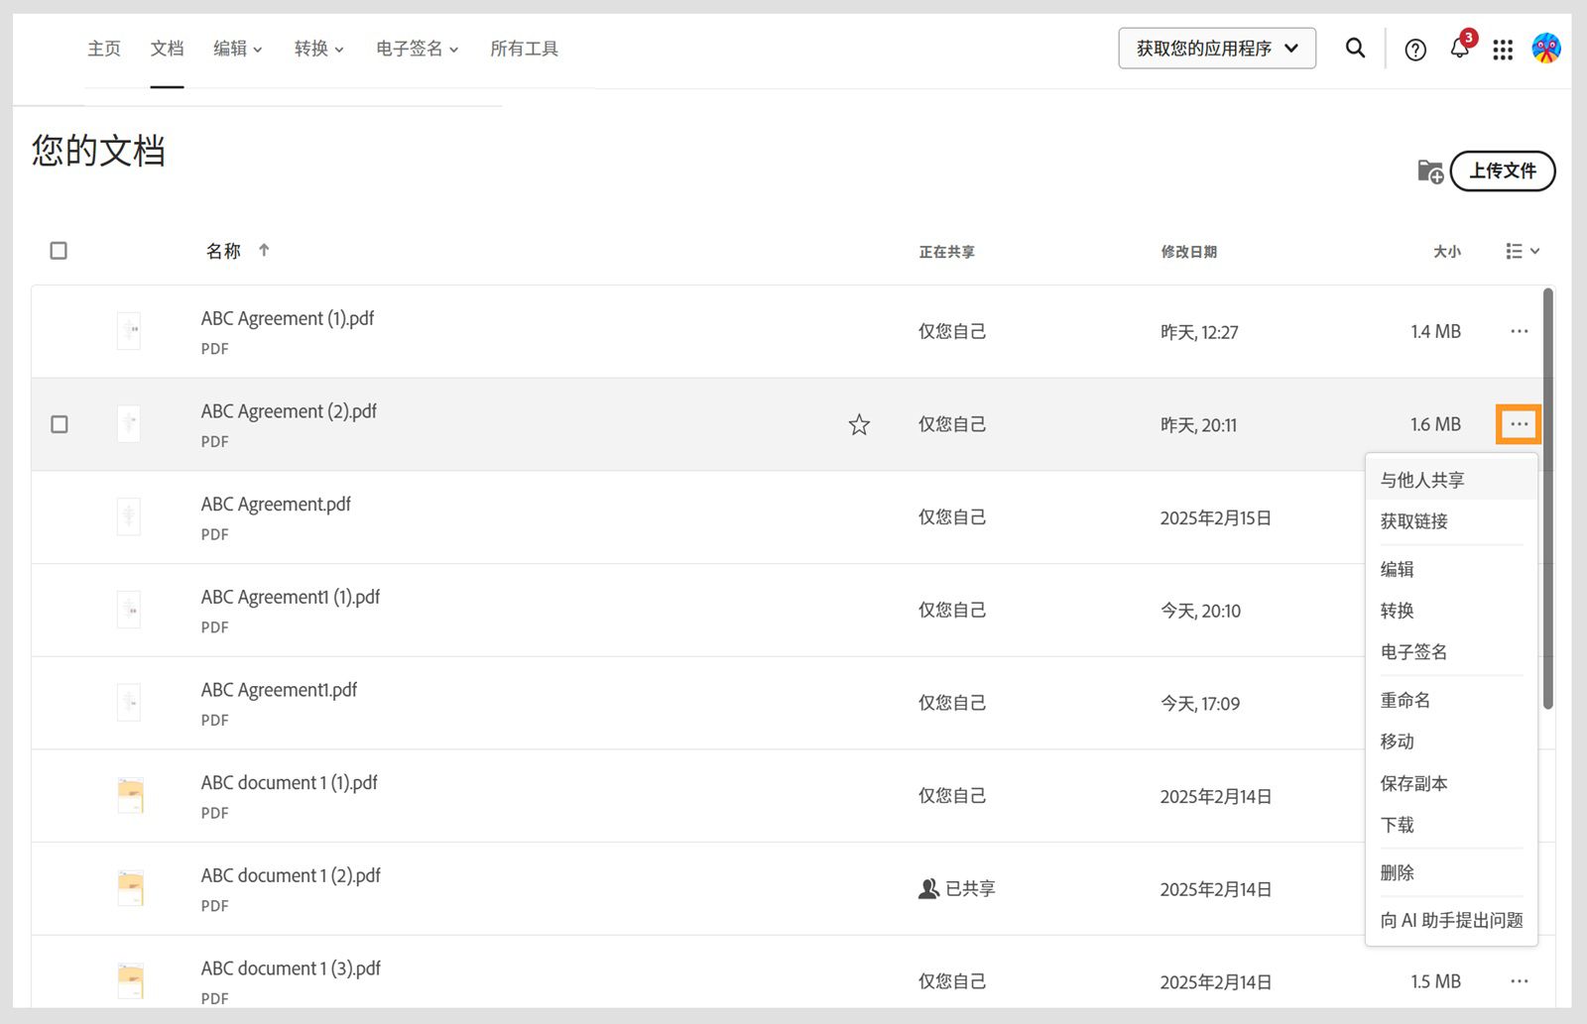This screenshot has width=1587, height=1024.
Task: Click the profile avatar
Action: tap(1545, 47)
